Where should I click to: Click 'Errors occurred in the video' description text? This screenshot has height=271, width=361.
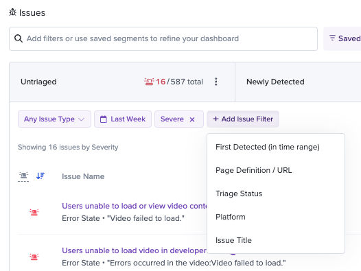click(174, 263)
